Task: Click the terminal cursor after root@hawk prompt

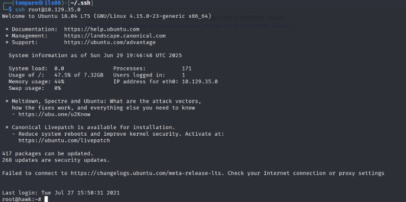Action: tap(46, 199)
